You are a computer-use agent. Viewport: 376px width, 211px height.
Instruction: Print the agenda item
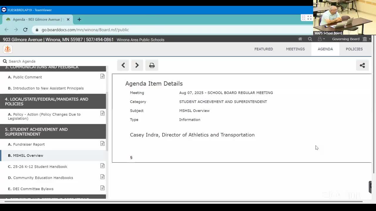coord(152,65)
